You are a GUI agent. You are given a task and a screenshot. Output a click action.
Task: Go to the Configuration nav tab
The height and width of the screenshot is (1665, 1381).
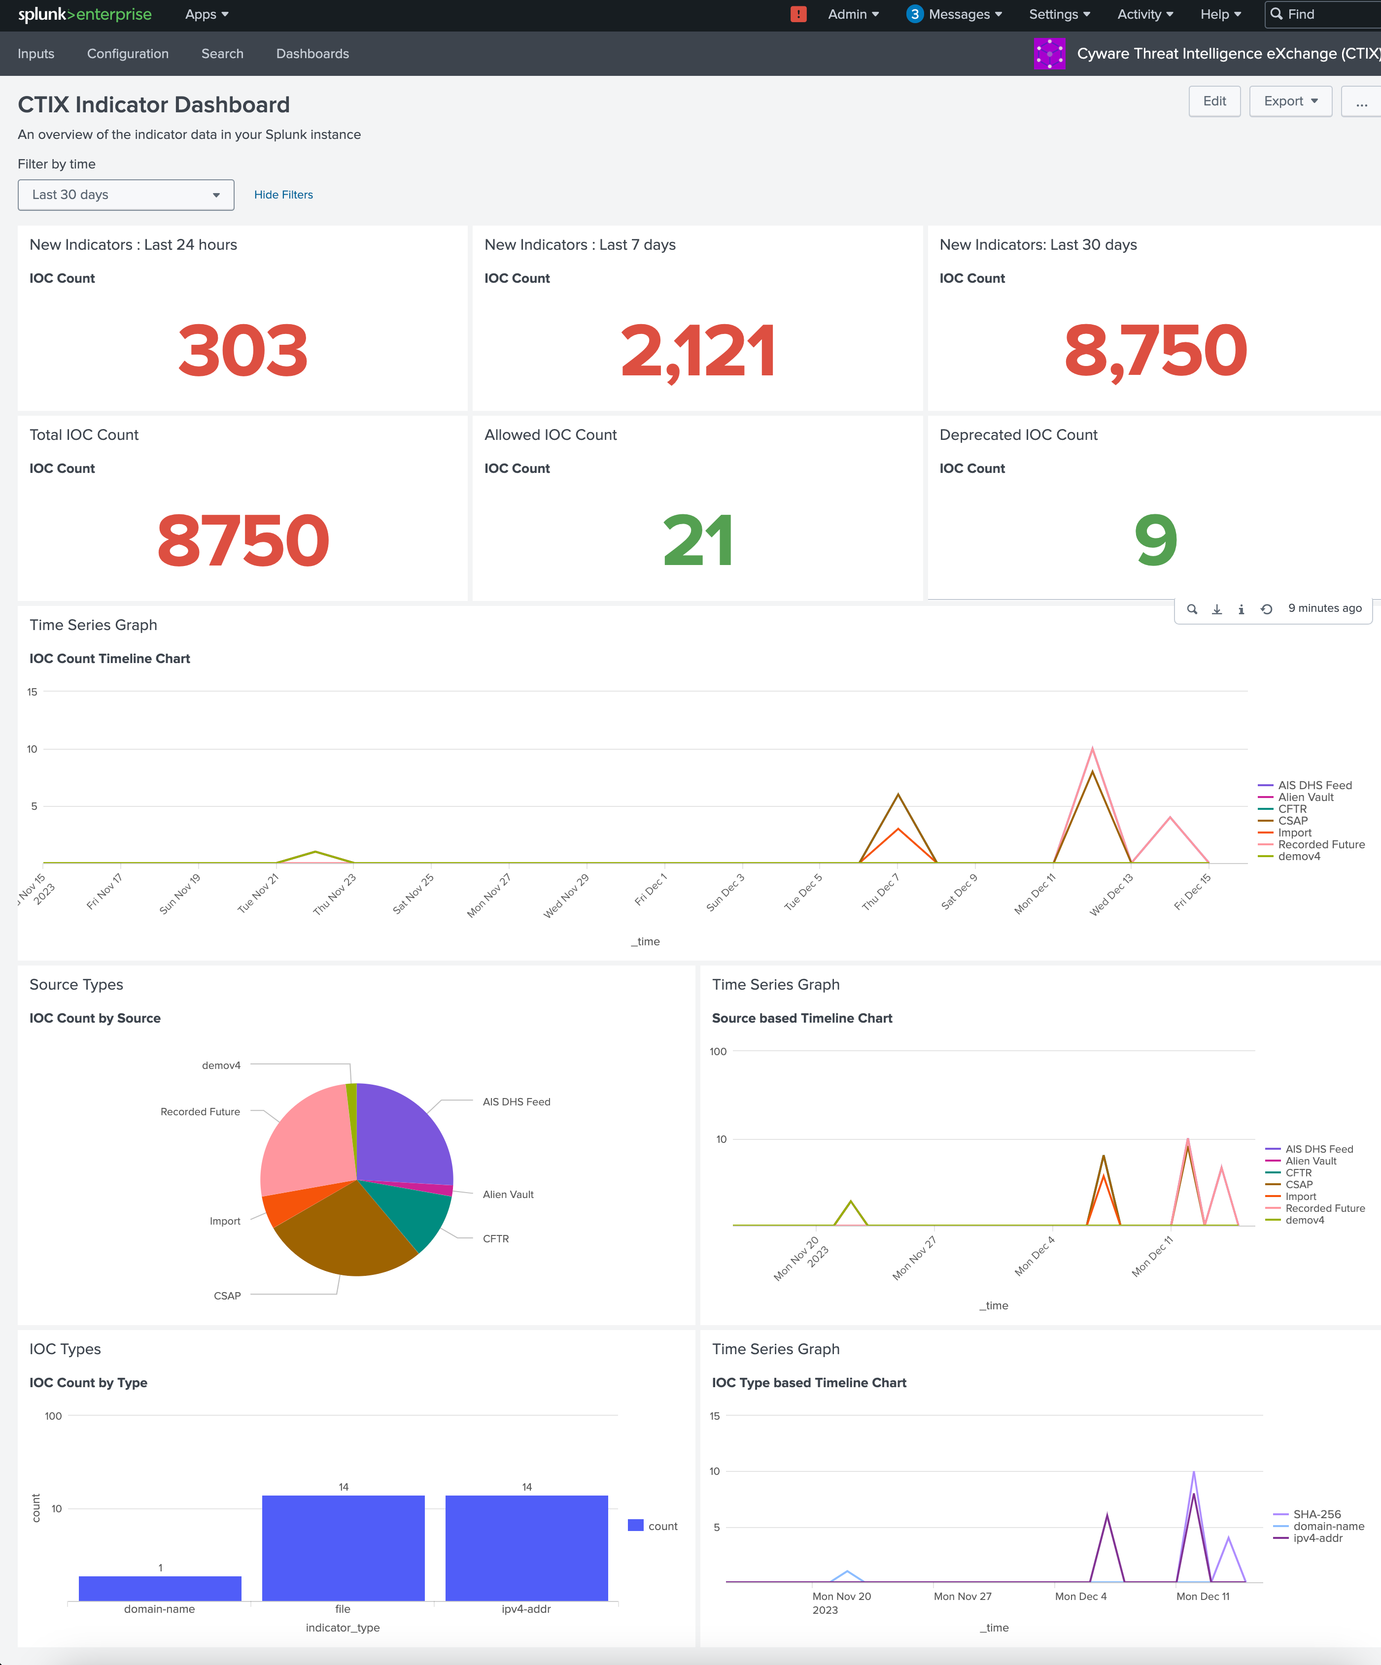coord(128,54)
